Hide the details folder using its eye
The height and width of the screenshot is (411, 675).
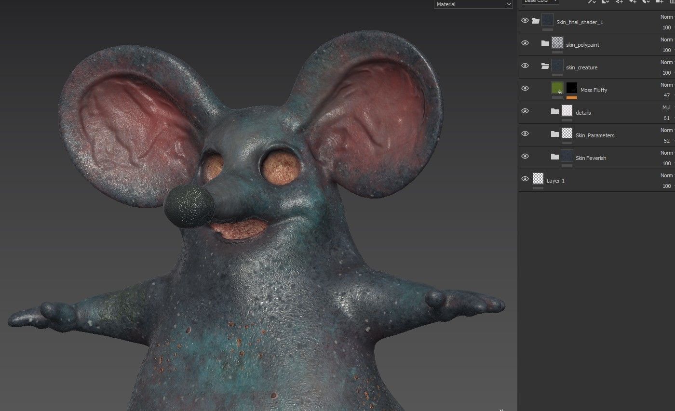click(x=525, y=111)
